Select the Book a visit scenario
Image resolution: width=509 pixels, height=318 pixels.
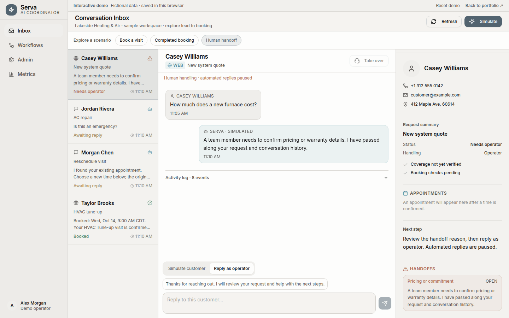pos(131,40)
